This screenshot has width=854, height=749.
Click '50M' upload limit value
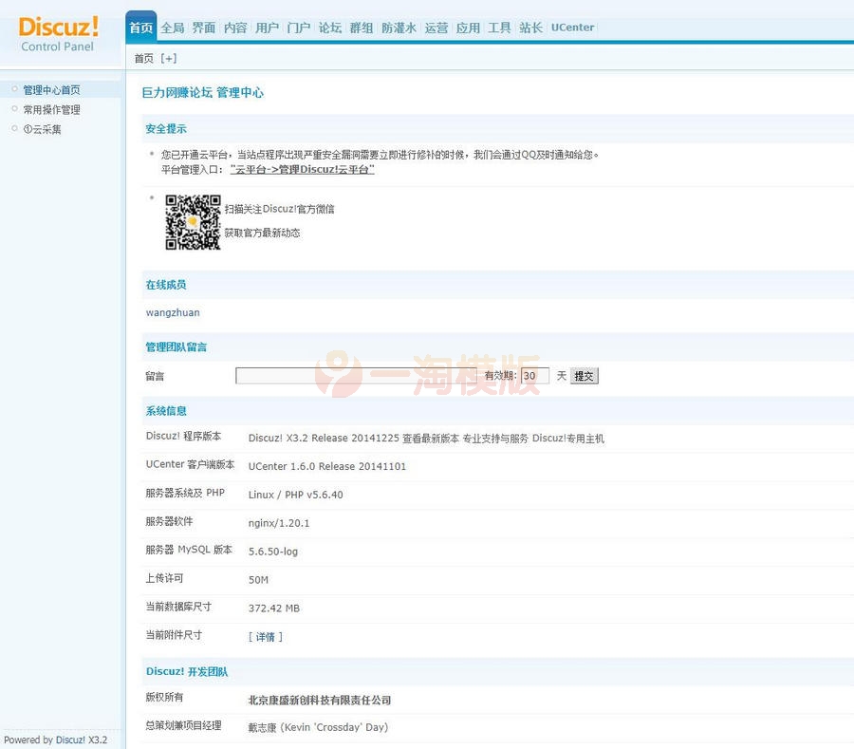coord(258,580)
